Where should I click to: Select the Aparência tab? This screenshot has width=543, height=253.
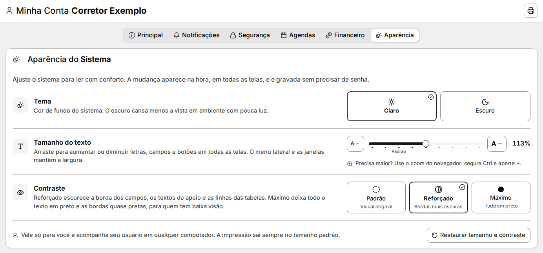(x=395, y=35)
